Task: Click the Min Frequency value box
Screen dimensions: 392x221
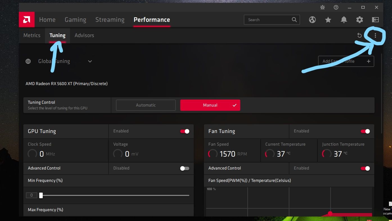Action: [x=31, y=195]
